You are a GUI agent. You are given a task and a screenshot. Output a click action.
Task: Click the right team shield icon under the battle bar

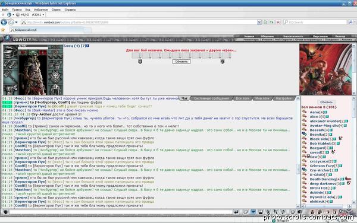pos(223,62)
